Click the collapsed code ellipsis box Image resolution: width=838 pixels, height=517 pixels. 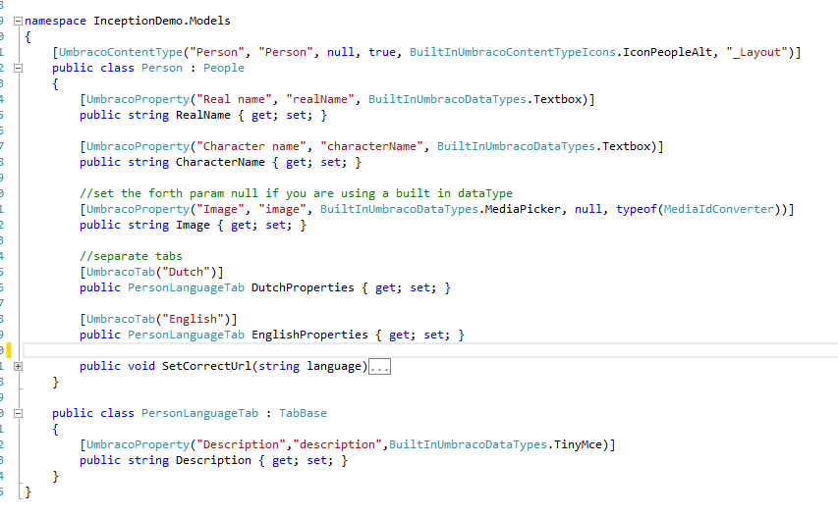point(379,367)
